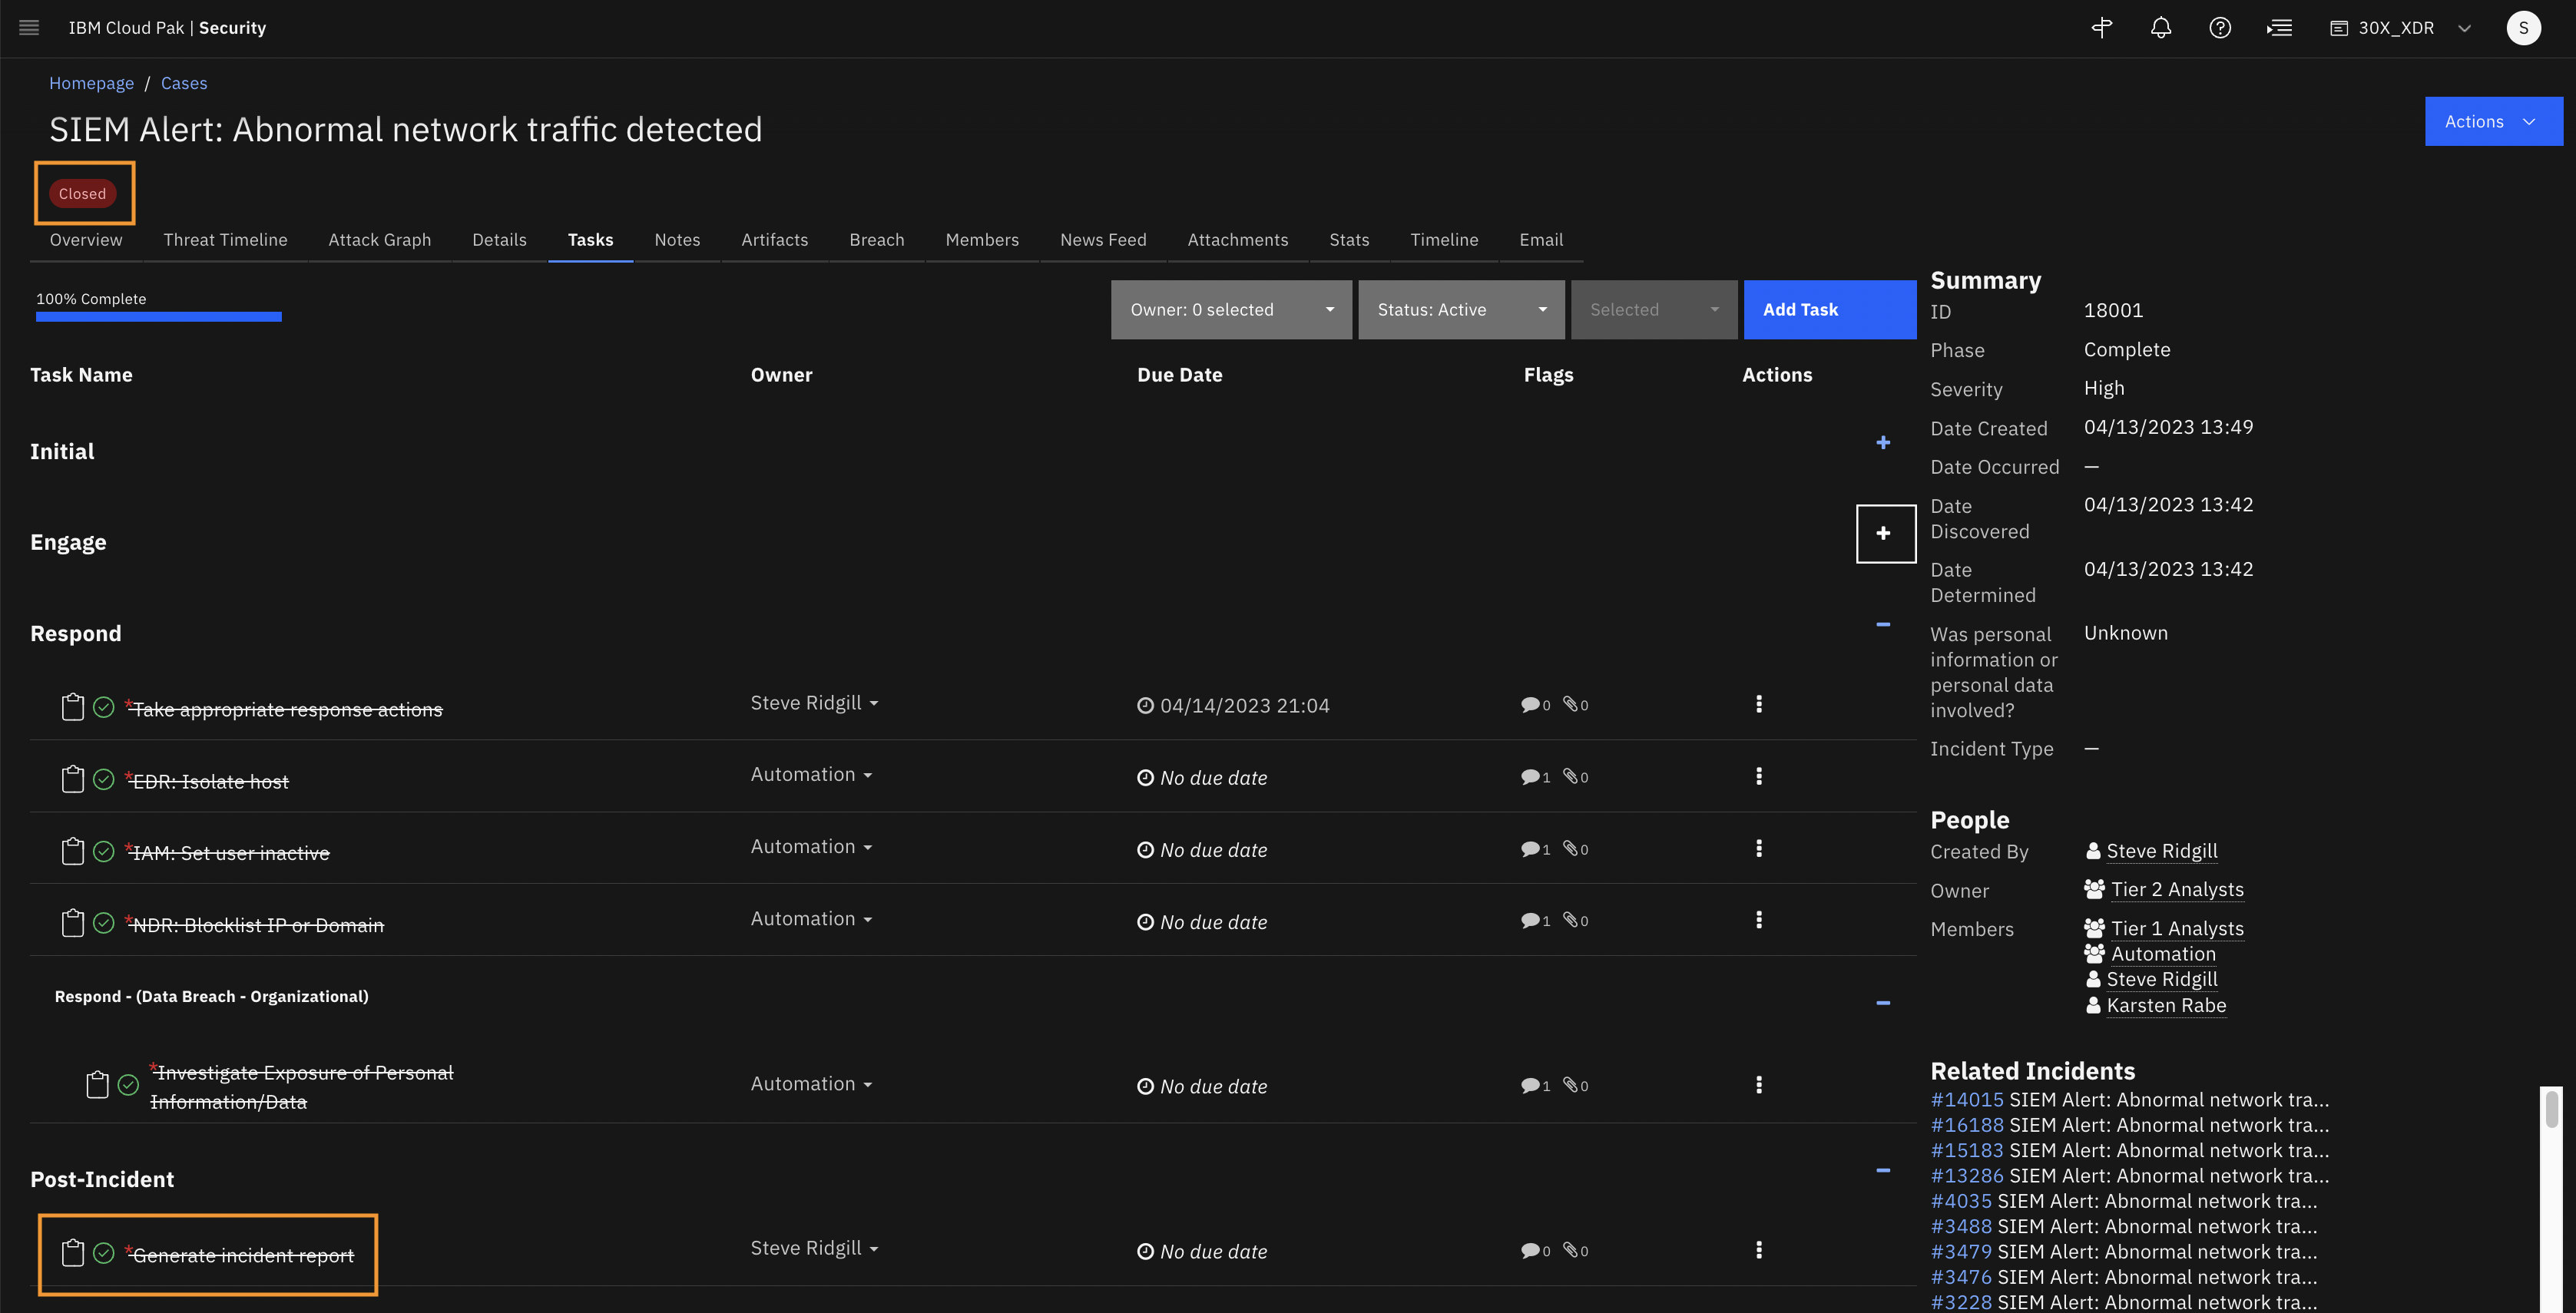Image resolution: width=2576 pixels, height=1313 pixels.
Task: Switch to the Artifacts tab
Action: (774, 240)
